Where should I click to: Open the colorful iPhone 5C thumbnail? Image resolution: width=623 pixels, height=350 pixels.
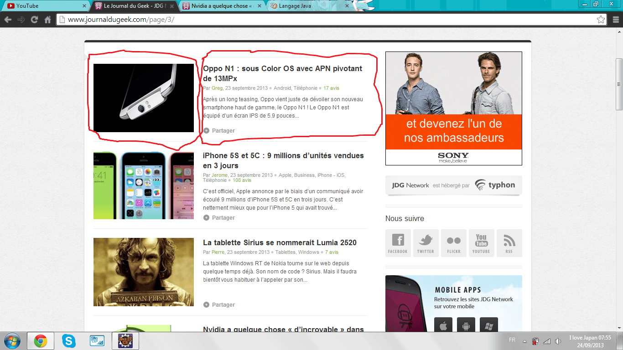(144, 185)
